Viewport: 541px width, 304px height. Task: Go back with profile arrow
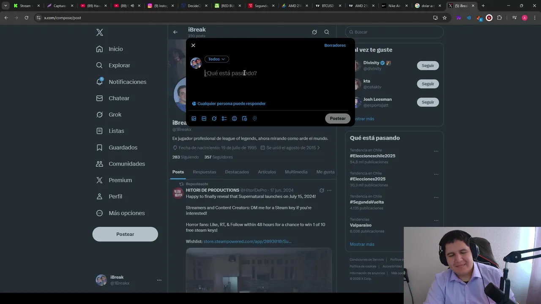[x=175, y=32]
